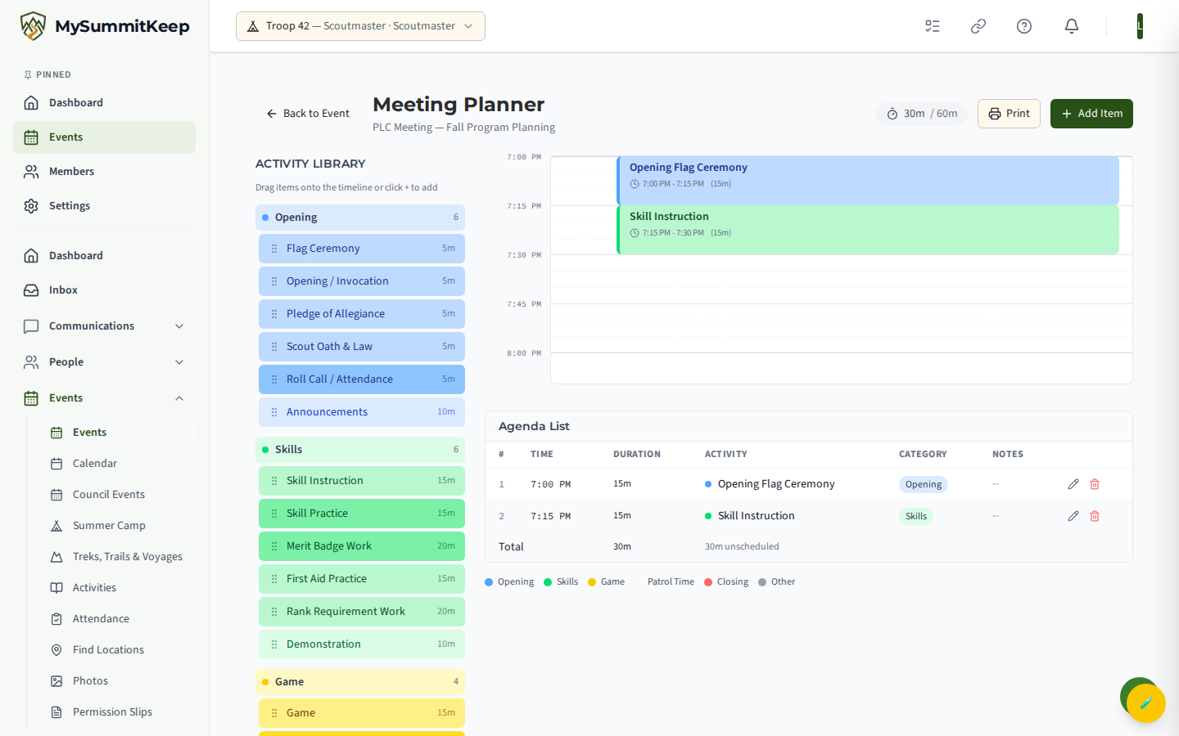
Task: Add Skill Practice from library
Action: click(x=362, y=514)
